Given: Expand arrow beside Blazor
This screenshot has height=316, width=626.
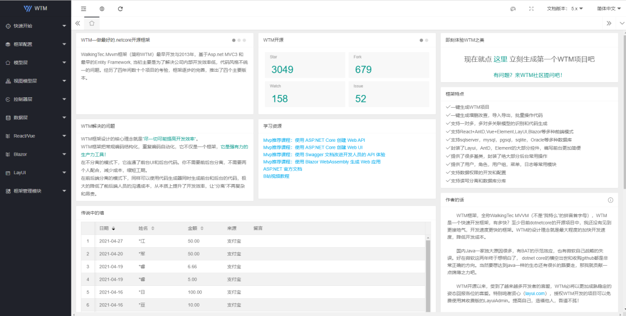Looking at the screenshot, I should point(64,154).
